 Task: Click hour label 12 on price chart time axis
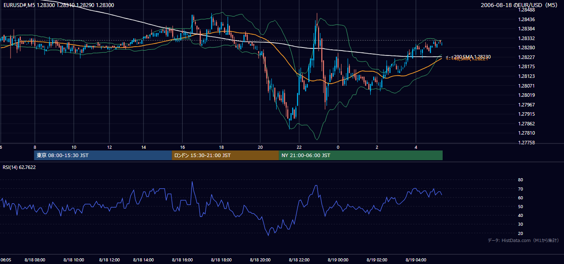point(109,147)
